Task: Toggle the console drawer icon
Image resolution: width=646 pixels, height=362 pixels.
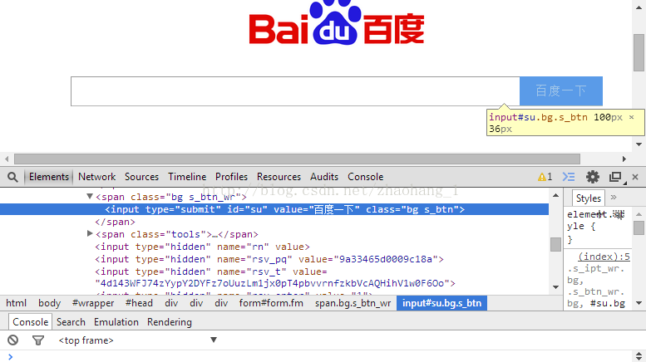Action: point(569,177)
